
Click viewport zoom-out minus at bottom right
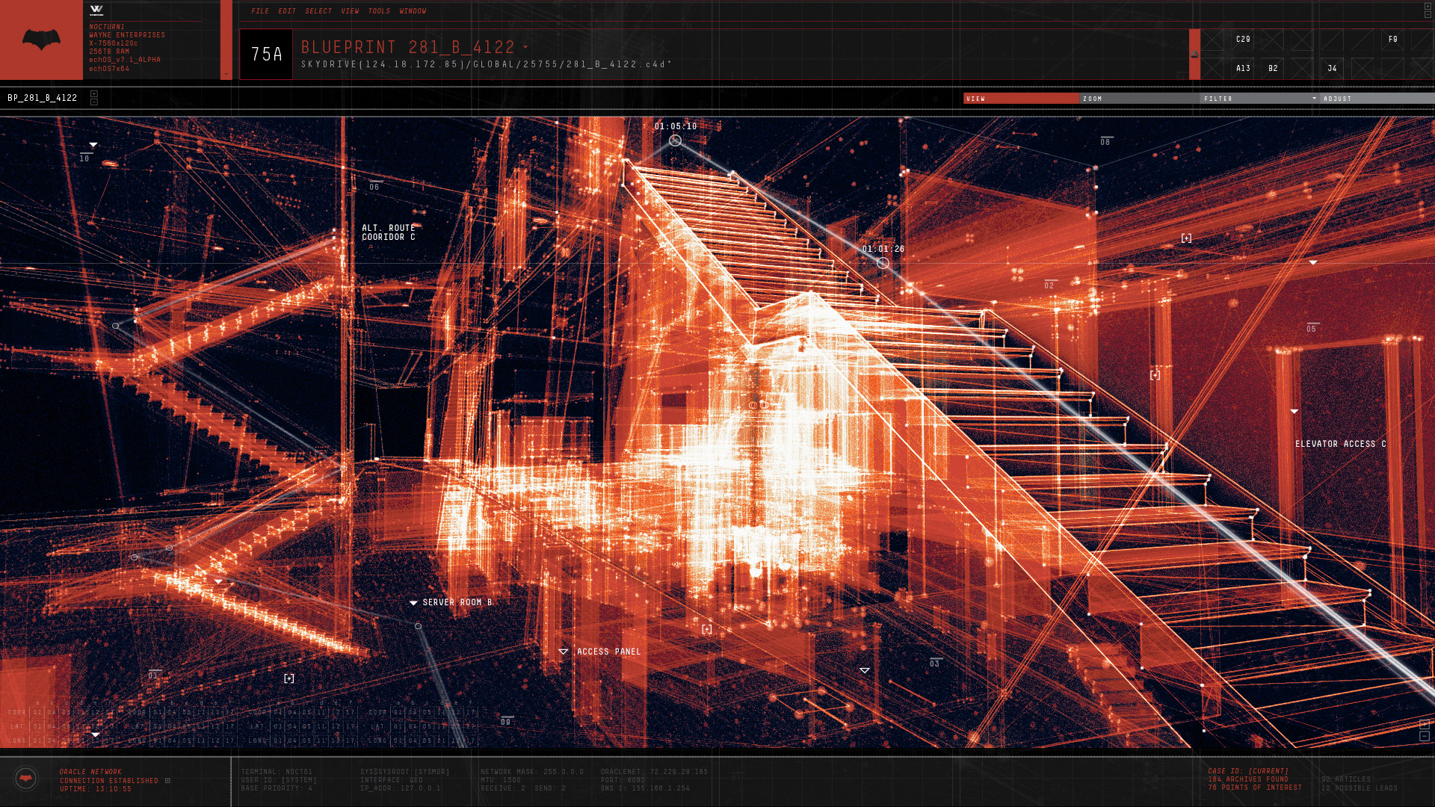[1425, 736]
